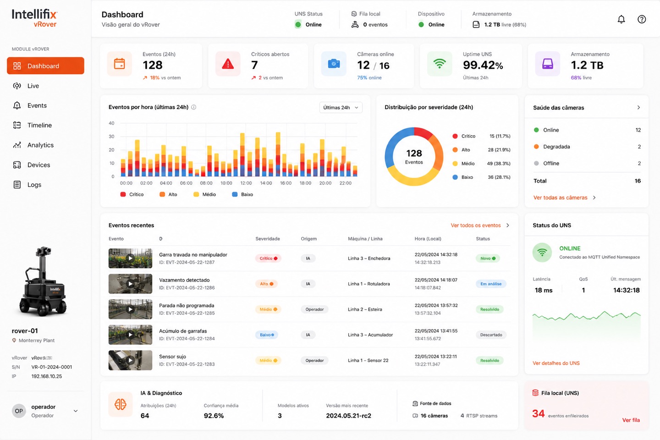Toggle the Baixo legend in bar chart

(x=242, y=194)
